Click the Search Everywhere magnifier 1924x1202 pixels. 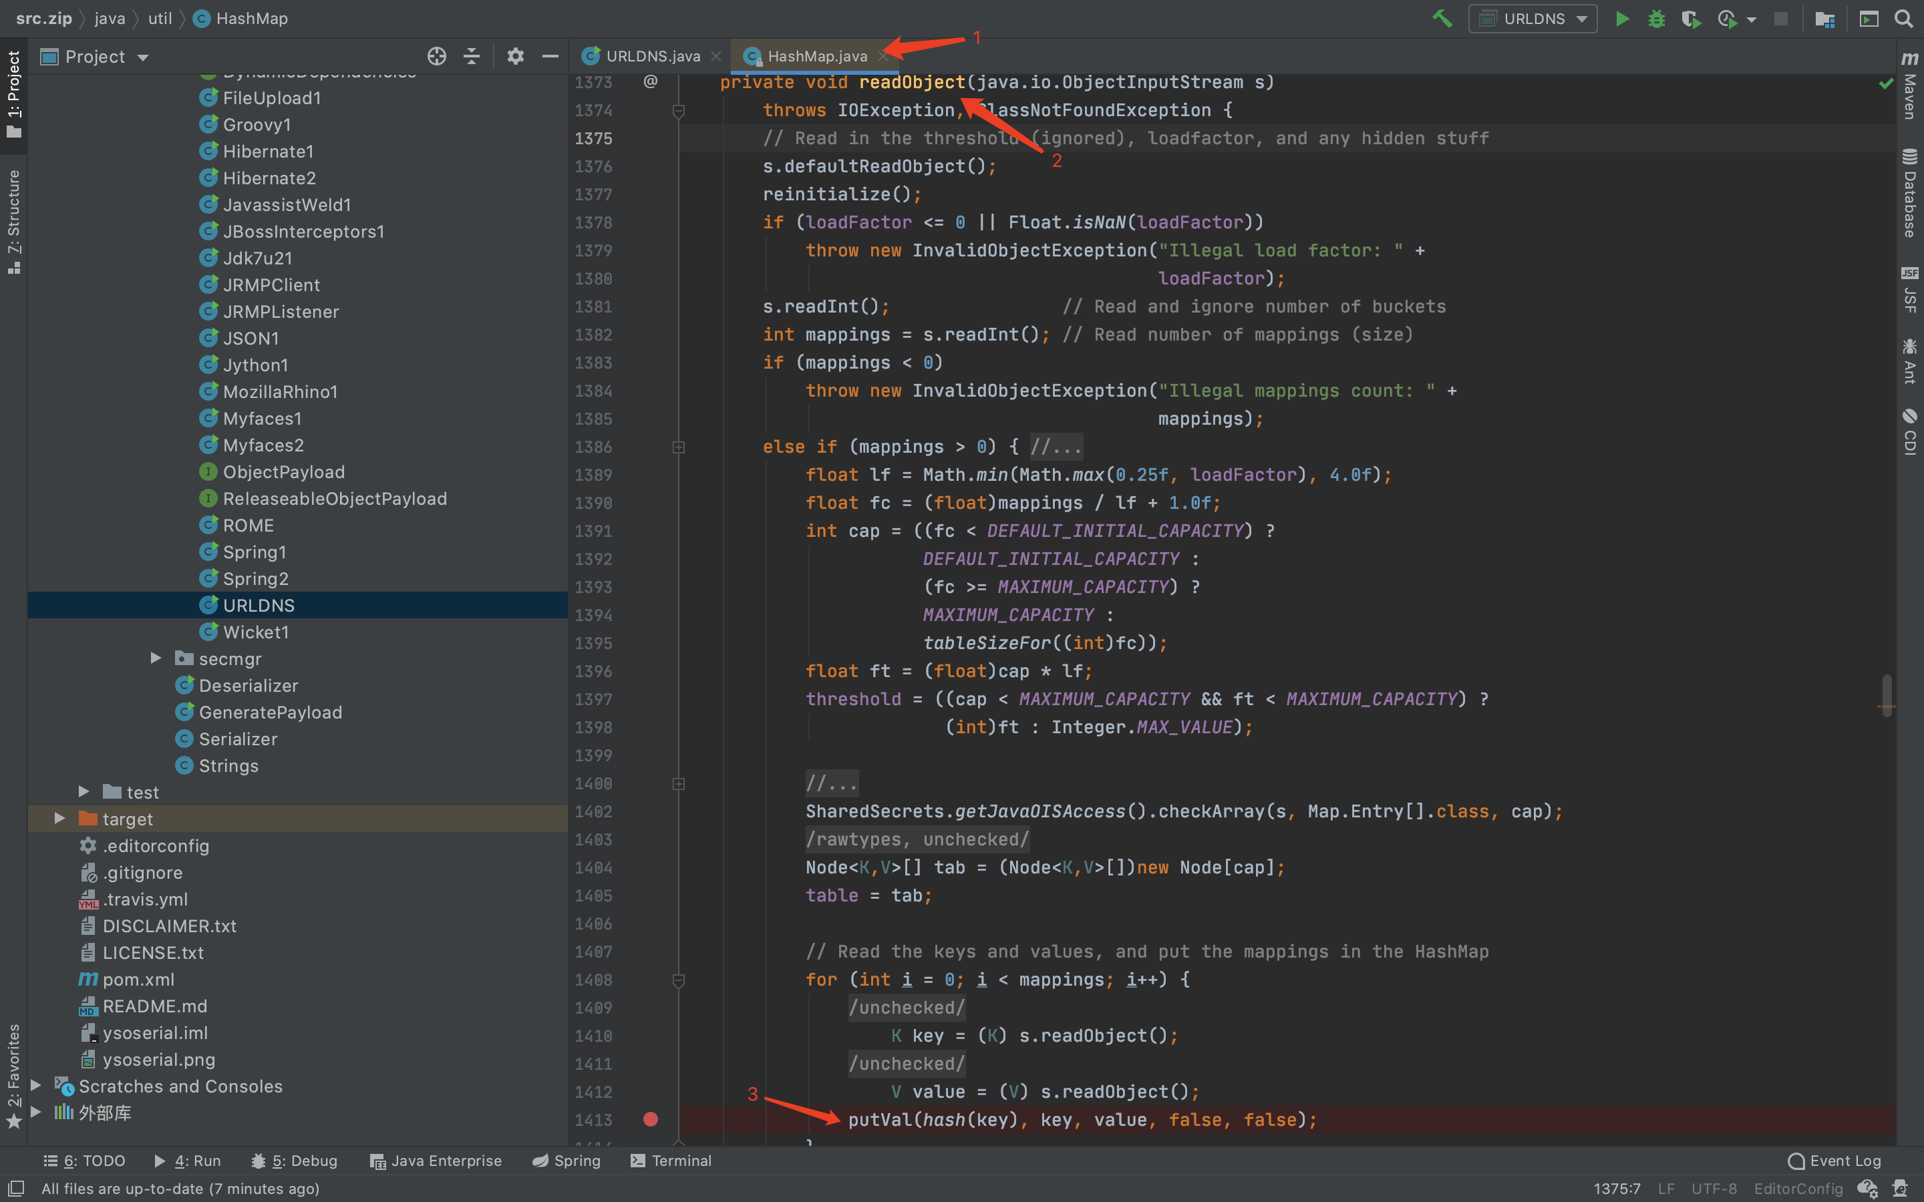1903,18
